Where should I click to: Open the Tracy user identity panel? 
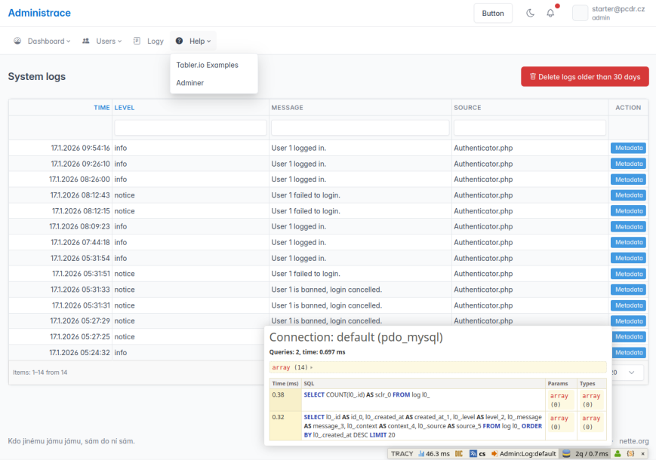click(618, 454)
